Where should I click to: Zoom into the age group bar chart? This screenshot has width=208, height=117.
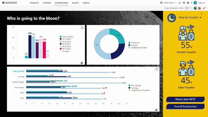[82, 28]
